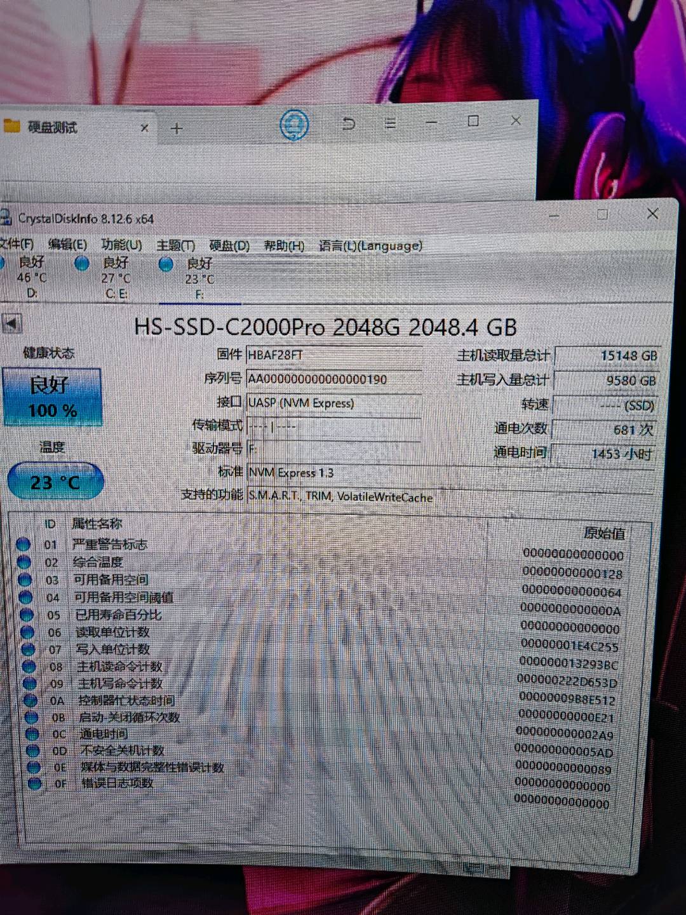This screenshot has height=915, width=686.
Task: Click the 原始值 column header
Action: (604, 533)
